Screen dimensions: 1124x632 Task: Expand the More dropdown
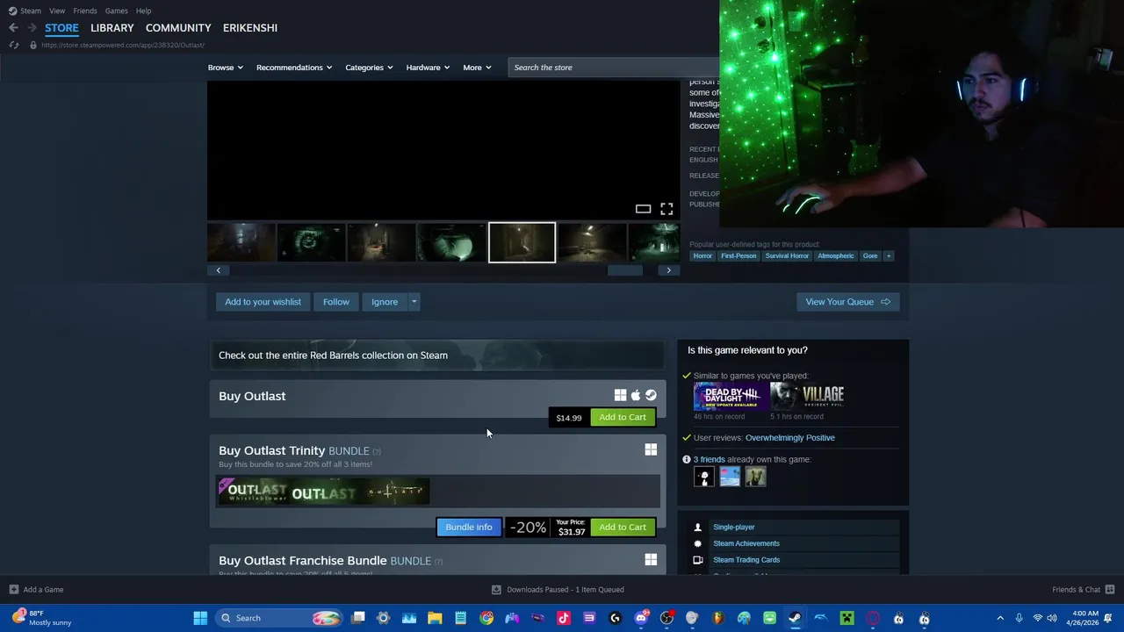[477, 68]
